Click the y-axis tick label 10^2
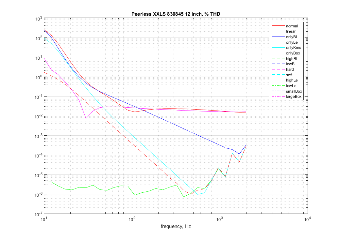The height and width of the screenshot is (240, 340). click(39, 38)
